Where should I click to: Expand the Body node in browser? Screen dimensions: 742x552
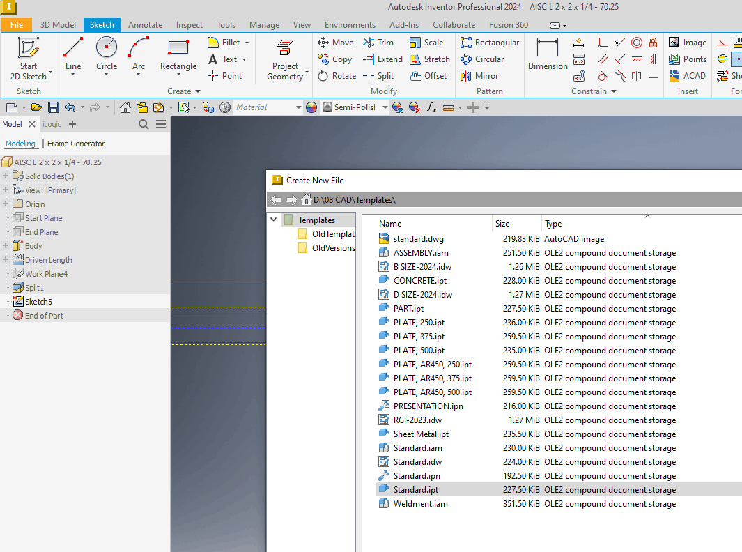(x=6, y=246)
